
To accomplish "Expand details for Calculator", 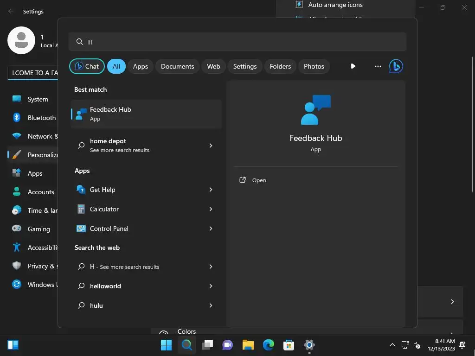I will pyautogui.click(x=211, y=209).
